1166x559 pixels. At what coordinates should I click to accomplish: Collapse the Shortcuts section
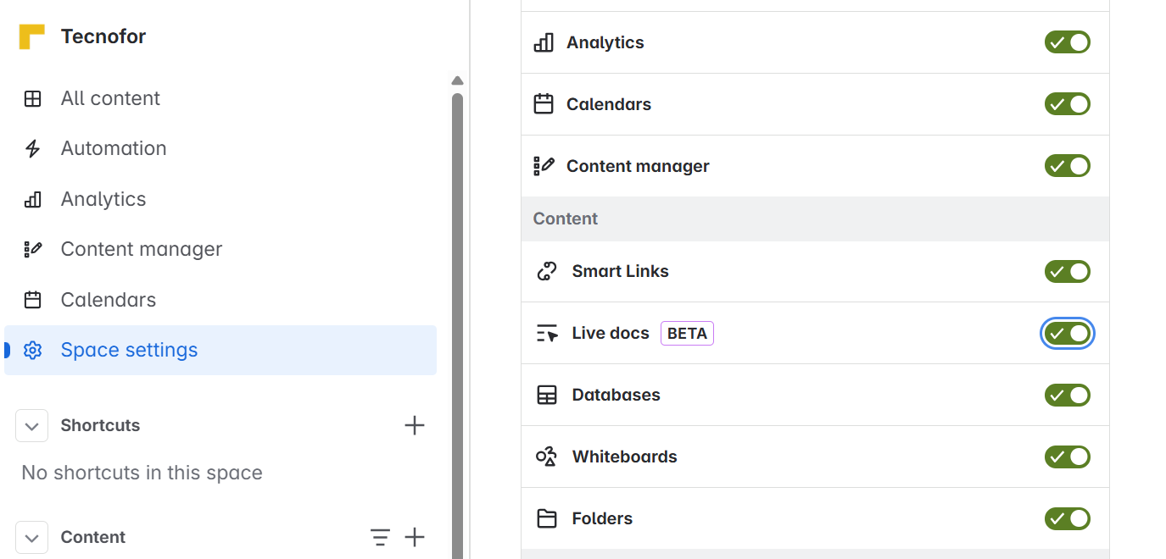[x=31, y=425]
